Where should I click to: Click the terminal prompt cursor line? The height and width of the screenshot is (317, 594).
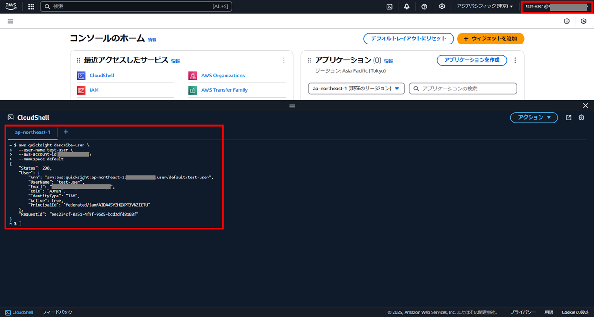pos(15,224)
